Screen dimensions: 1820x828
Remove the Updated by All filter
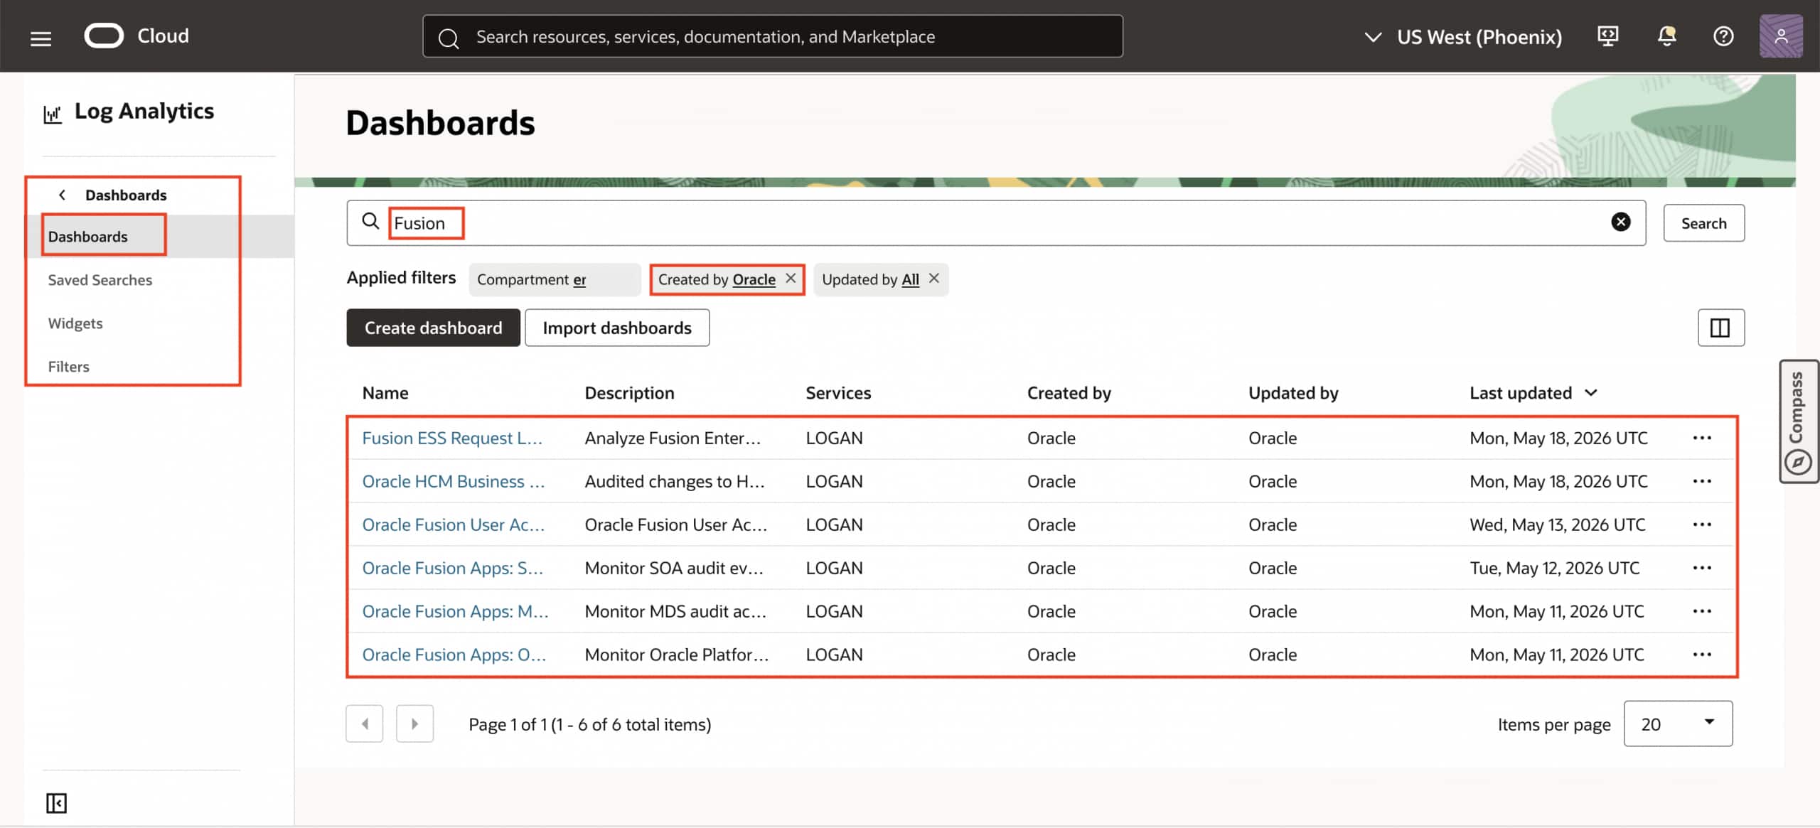(934, 279)
